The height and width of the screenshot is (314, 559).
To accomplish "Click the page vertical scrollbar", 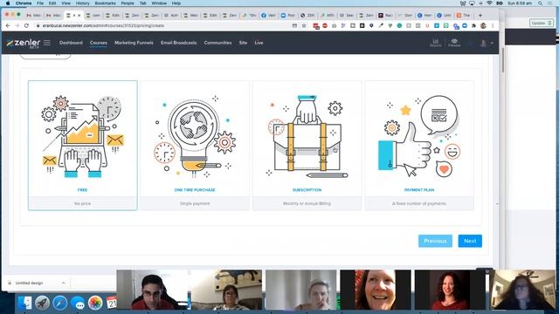I will pos(503,60).
